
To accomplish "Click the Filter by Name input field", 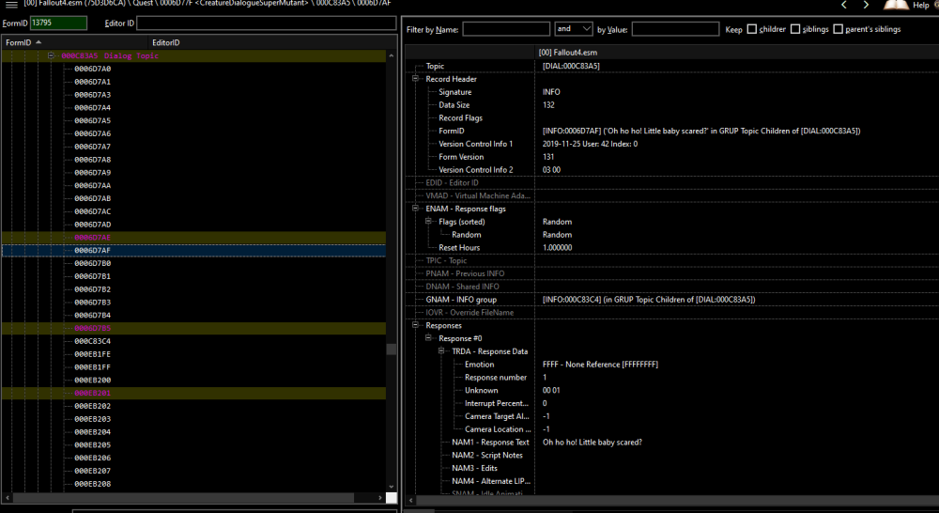I will [506, 29].
